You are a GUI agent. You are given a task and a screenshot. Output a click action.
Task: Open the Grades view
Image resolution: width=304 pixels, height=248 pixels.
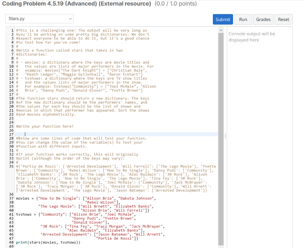pos(263,19)
